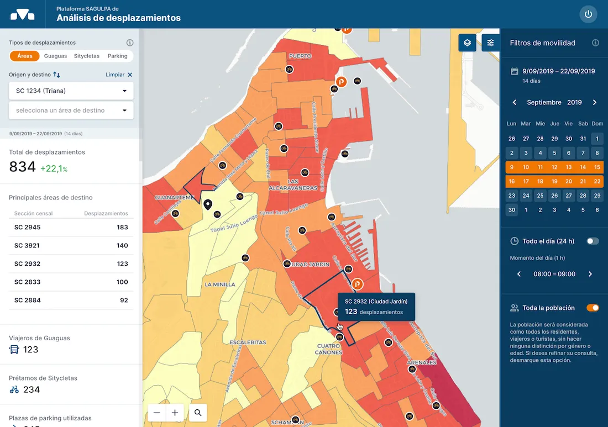The height and width of the screenshot is (427, 608).
Task: Open the SC 1234 (Triana) origin dropdown
Action: coord(71,91)
